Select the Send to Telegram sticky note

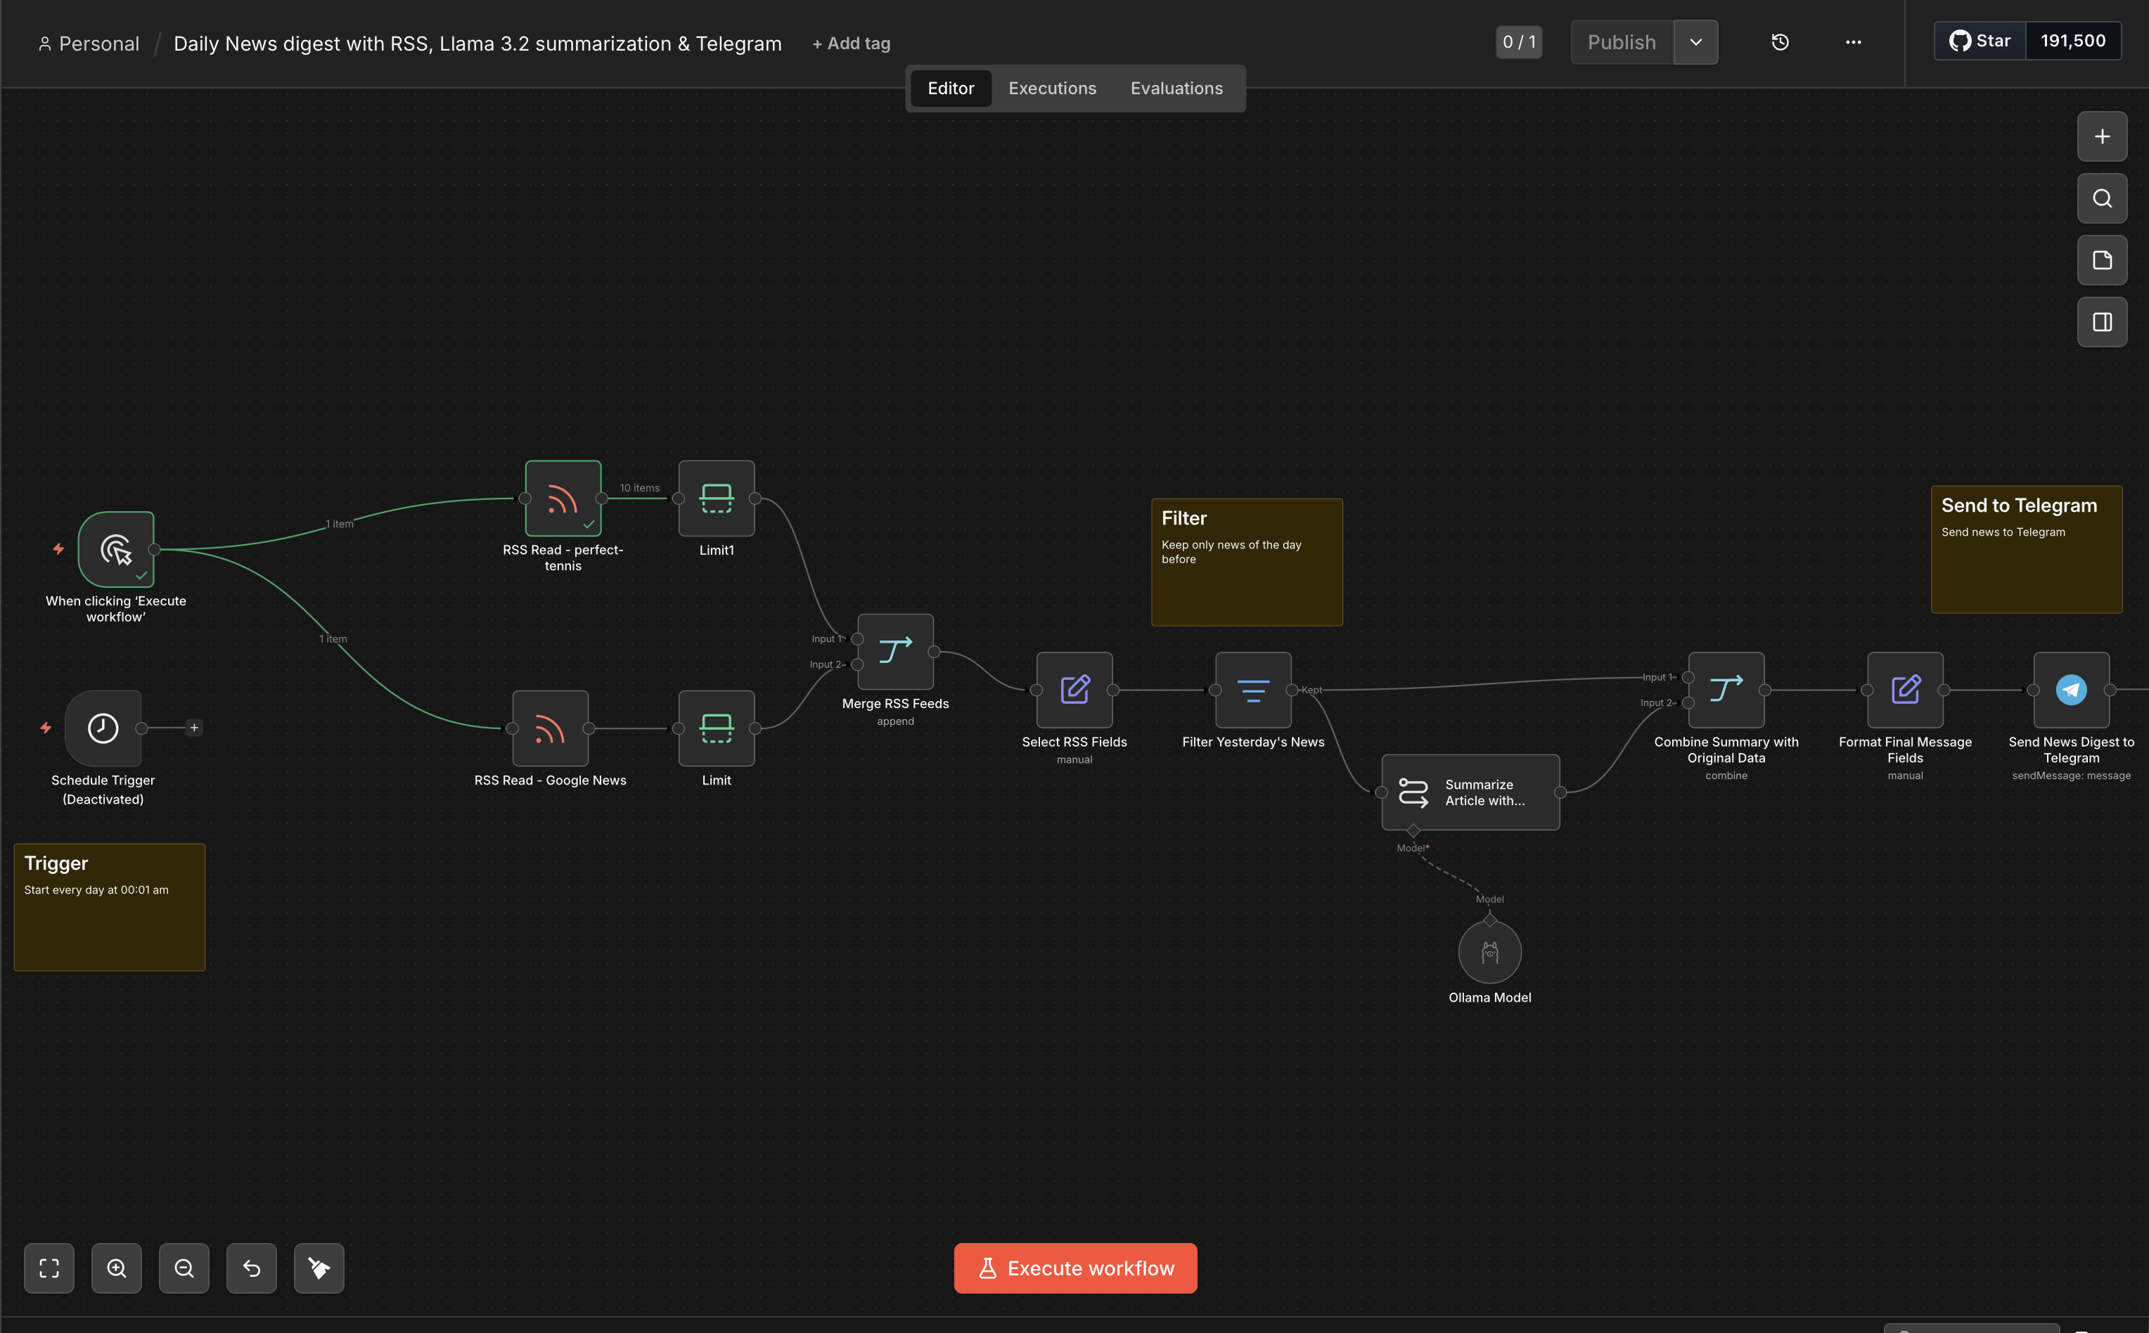2027,549
